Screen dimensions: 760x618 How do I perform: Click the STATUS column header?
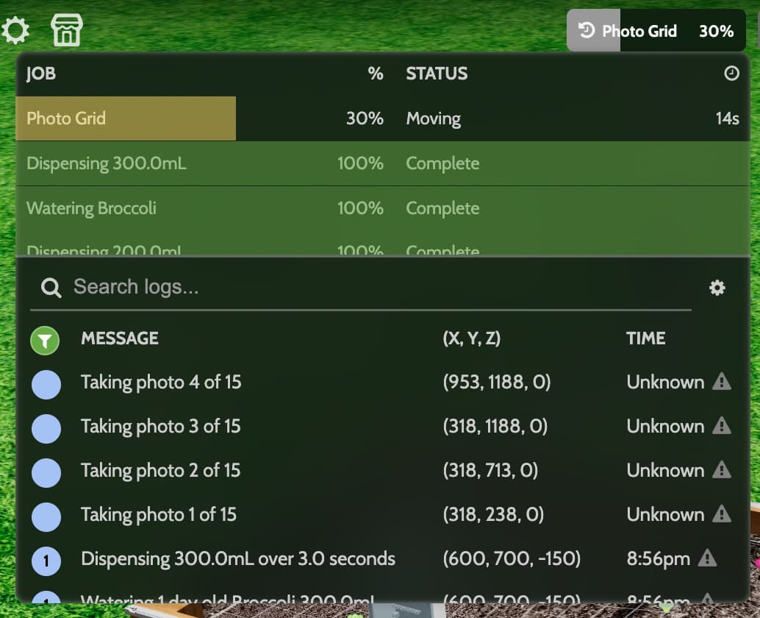(x=437, y=74)
